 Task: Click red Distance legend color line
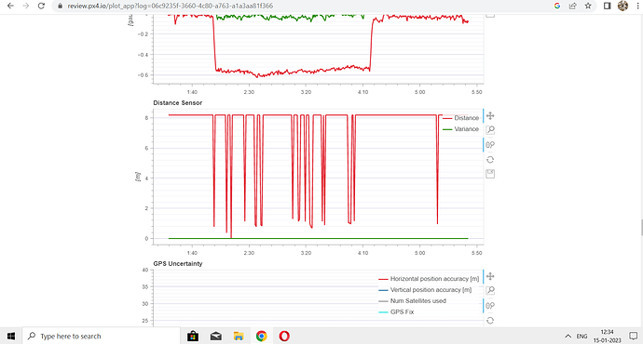point(447,118)
